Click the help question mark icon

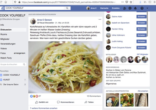click(x=142, y=8)
